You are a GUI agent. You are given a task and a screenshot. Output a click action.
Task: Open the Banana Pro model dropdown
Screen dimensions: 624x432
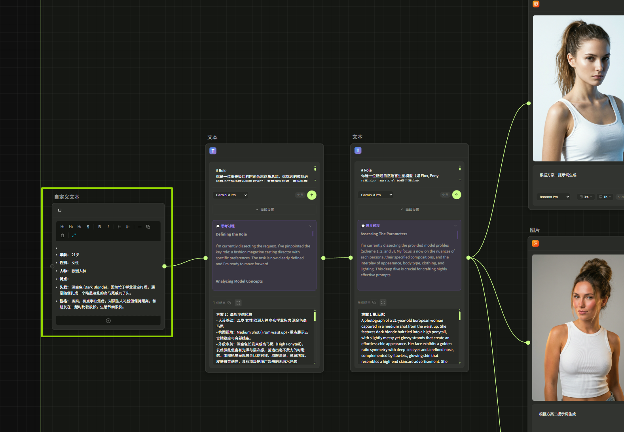(x=554, y=197)
